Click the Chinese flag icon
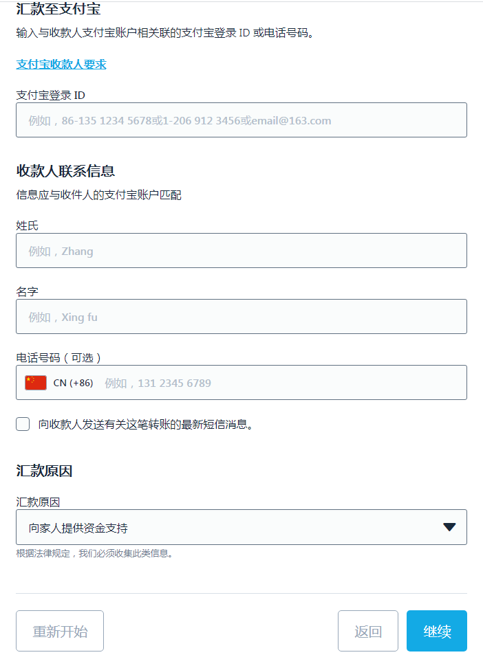The height and width of the screenshot is (657, 483). click(x=36, y=383)
